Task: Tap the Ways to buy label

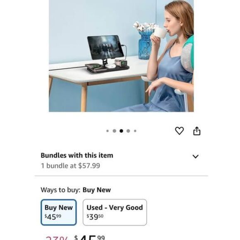Action: click(x=60, y=190)
